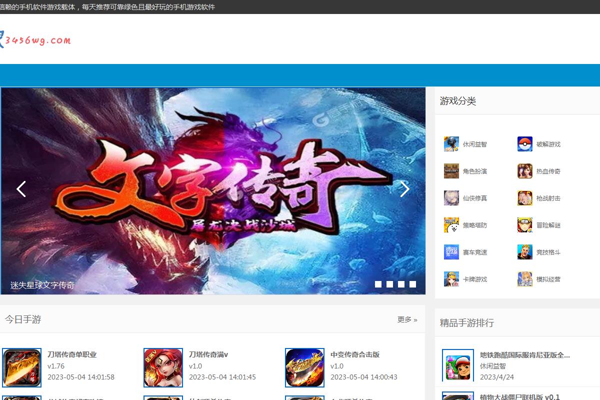Click the v1.76 version text
Viewport: 600px width, 400px height.
(56, 366)
